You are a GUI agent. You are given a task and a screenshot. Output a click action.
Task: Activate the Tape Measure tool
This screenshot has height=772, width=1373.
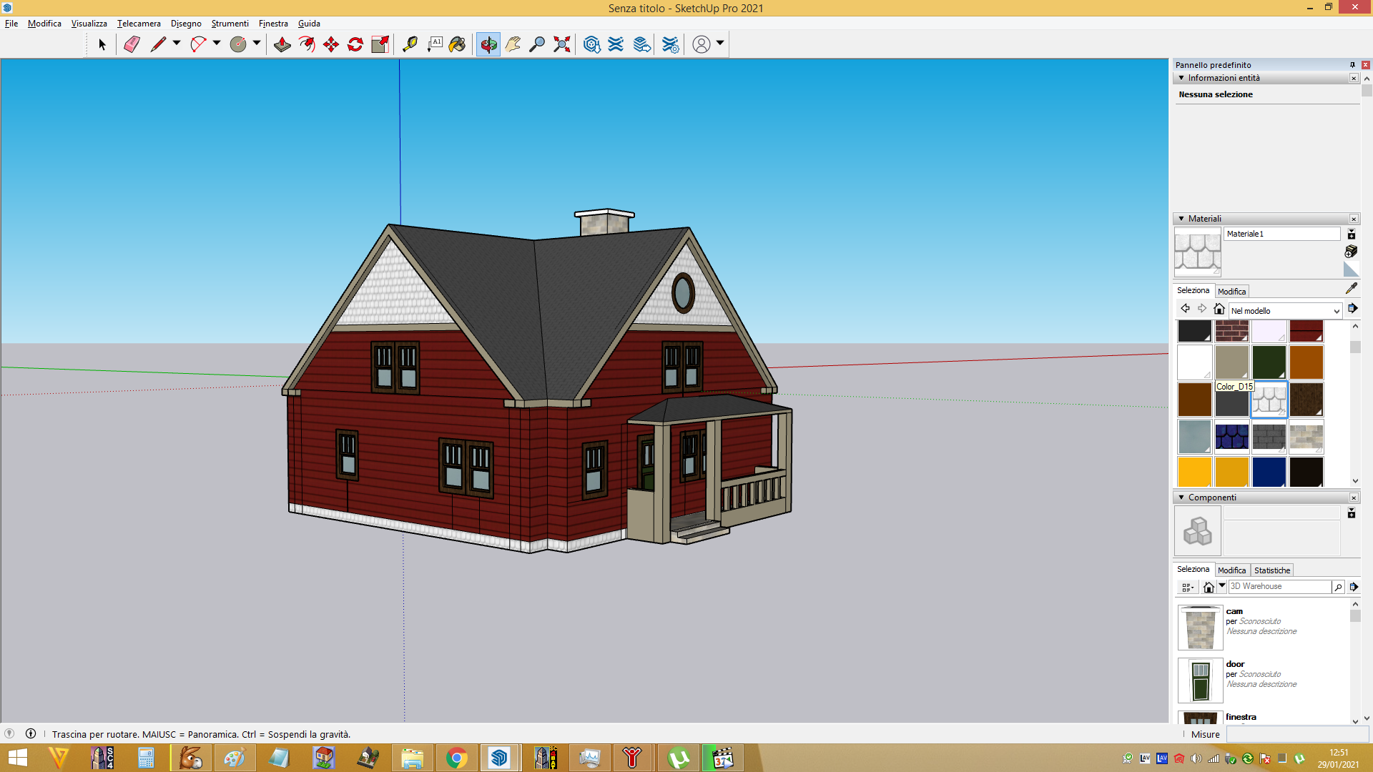click(x=410, y=44)
